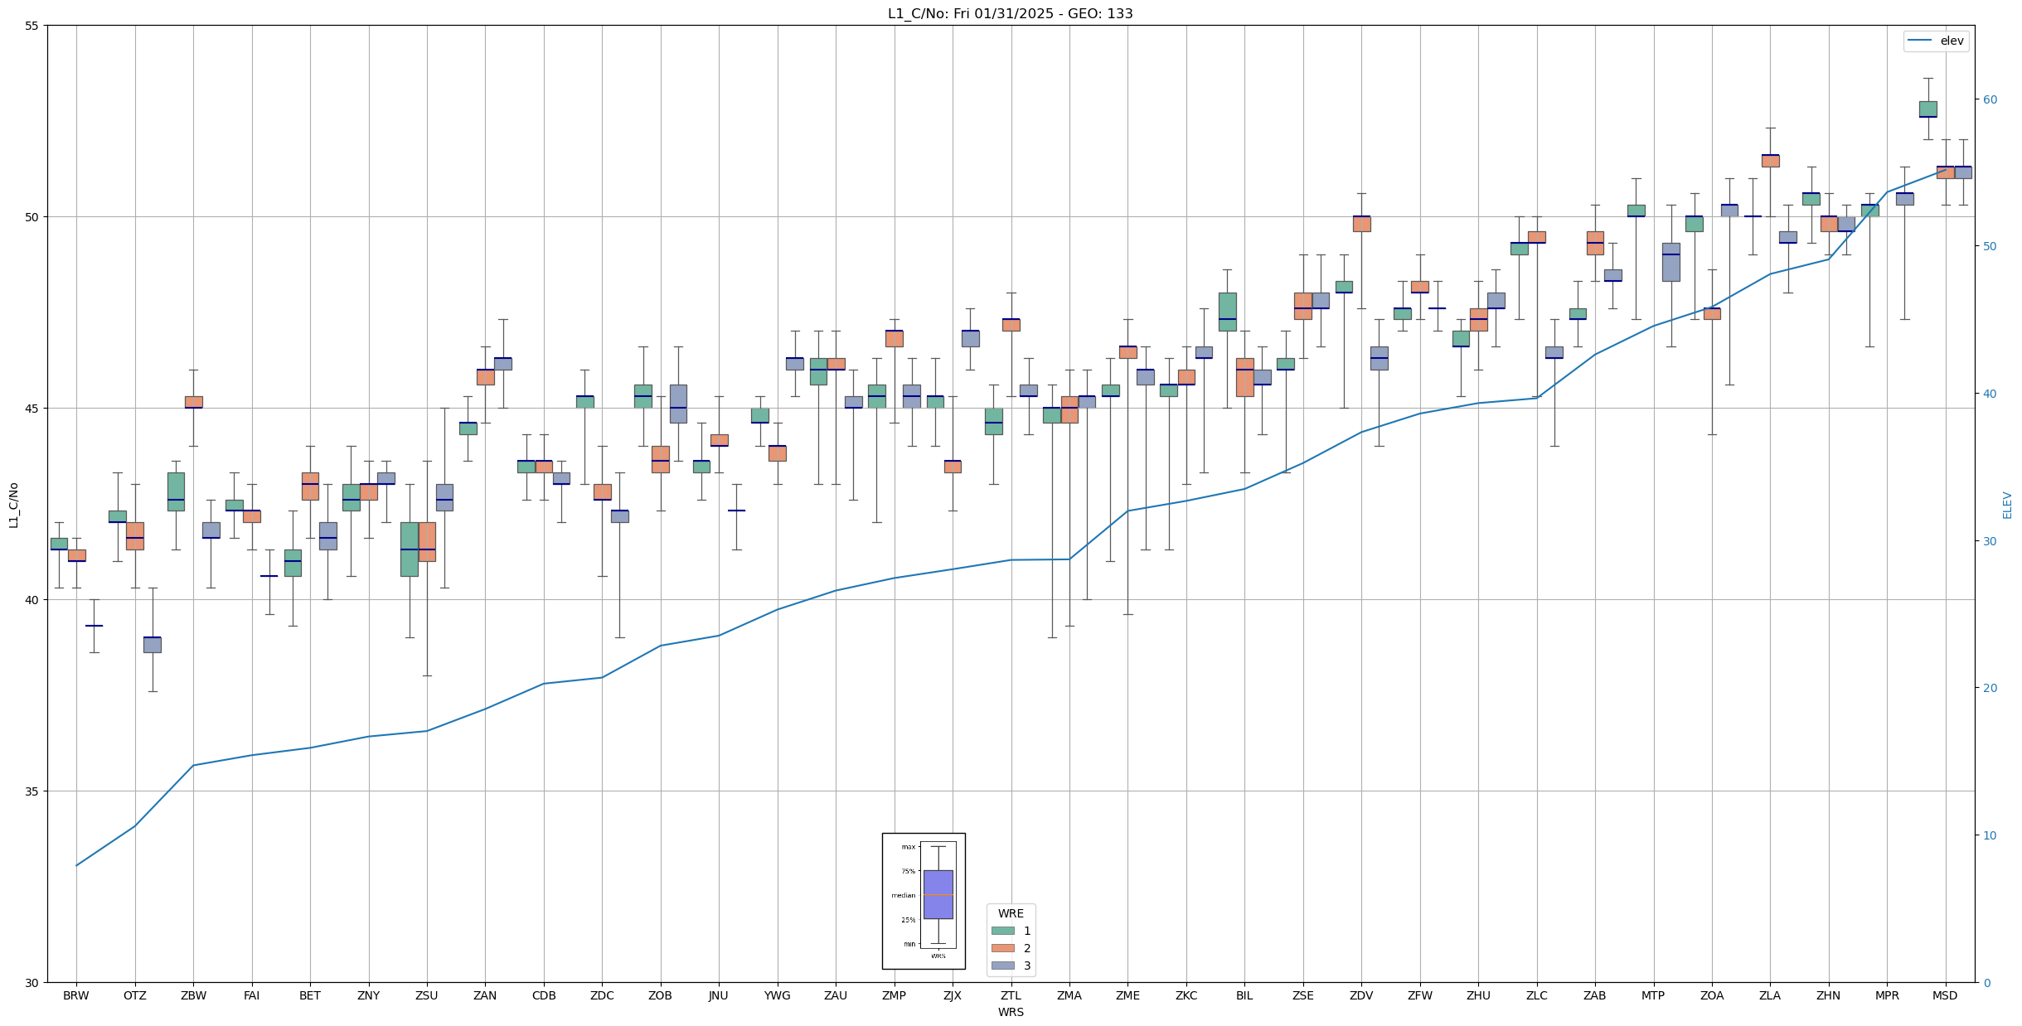
Task: Click the ELEV right axis title
Action: 2007,505
